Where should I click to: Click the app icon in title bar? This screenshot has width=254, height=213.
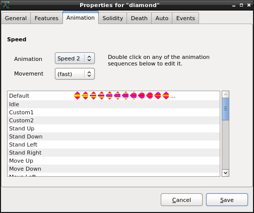point(5,5)
